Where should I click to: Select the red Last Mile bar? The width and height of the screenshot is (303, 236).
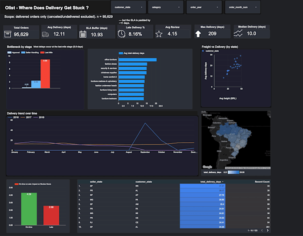tap(45, 74)
